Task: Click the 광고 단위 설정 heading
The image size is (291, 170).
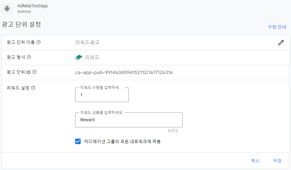Action: click(x=21, y=24)
